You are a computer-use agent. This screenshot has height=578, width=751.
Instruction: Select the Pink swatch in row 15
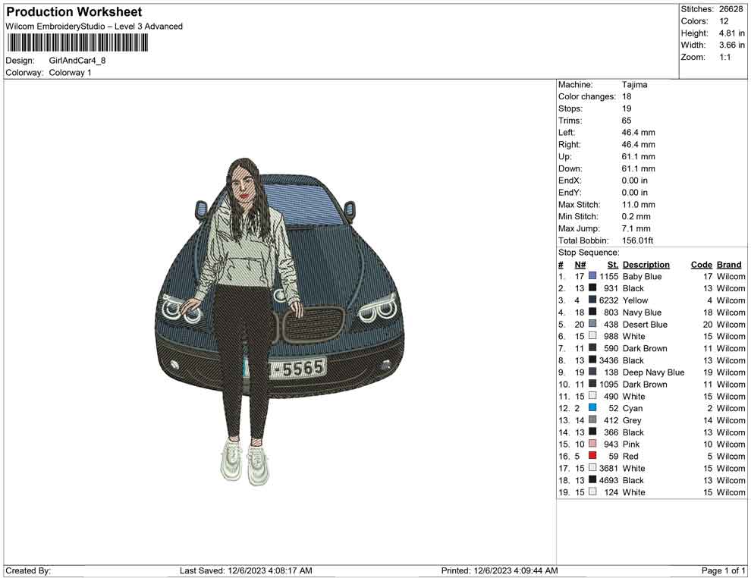point(591,444)
